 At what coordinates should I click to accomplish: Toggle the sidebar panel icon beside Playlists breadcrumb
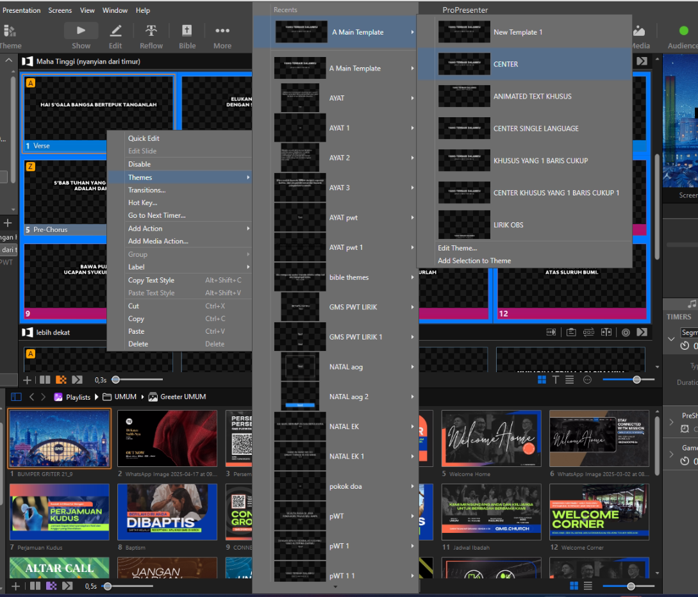click(17, 397)
